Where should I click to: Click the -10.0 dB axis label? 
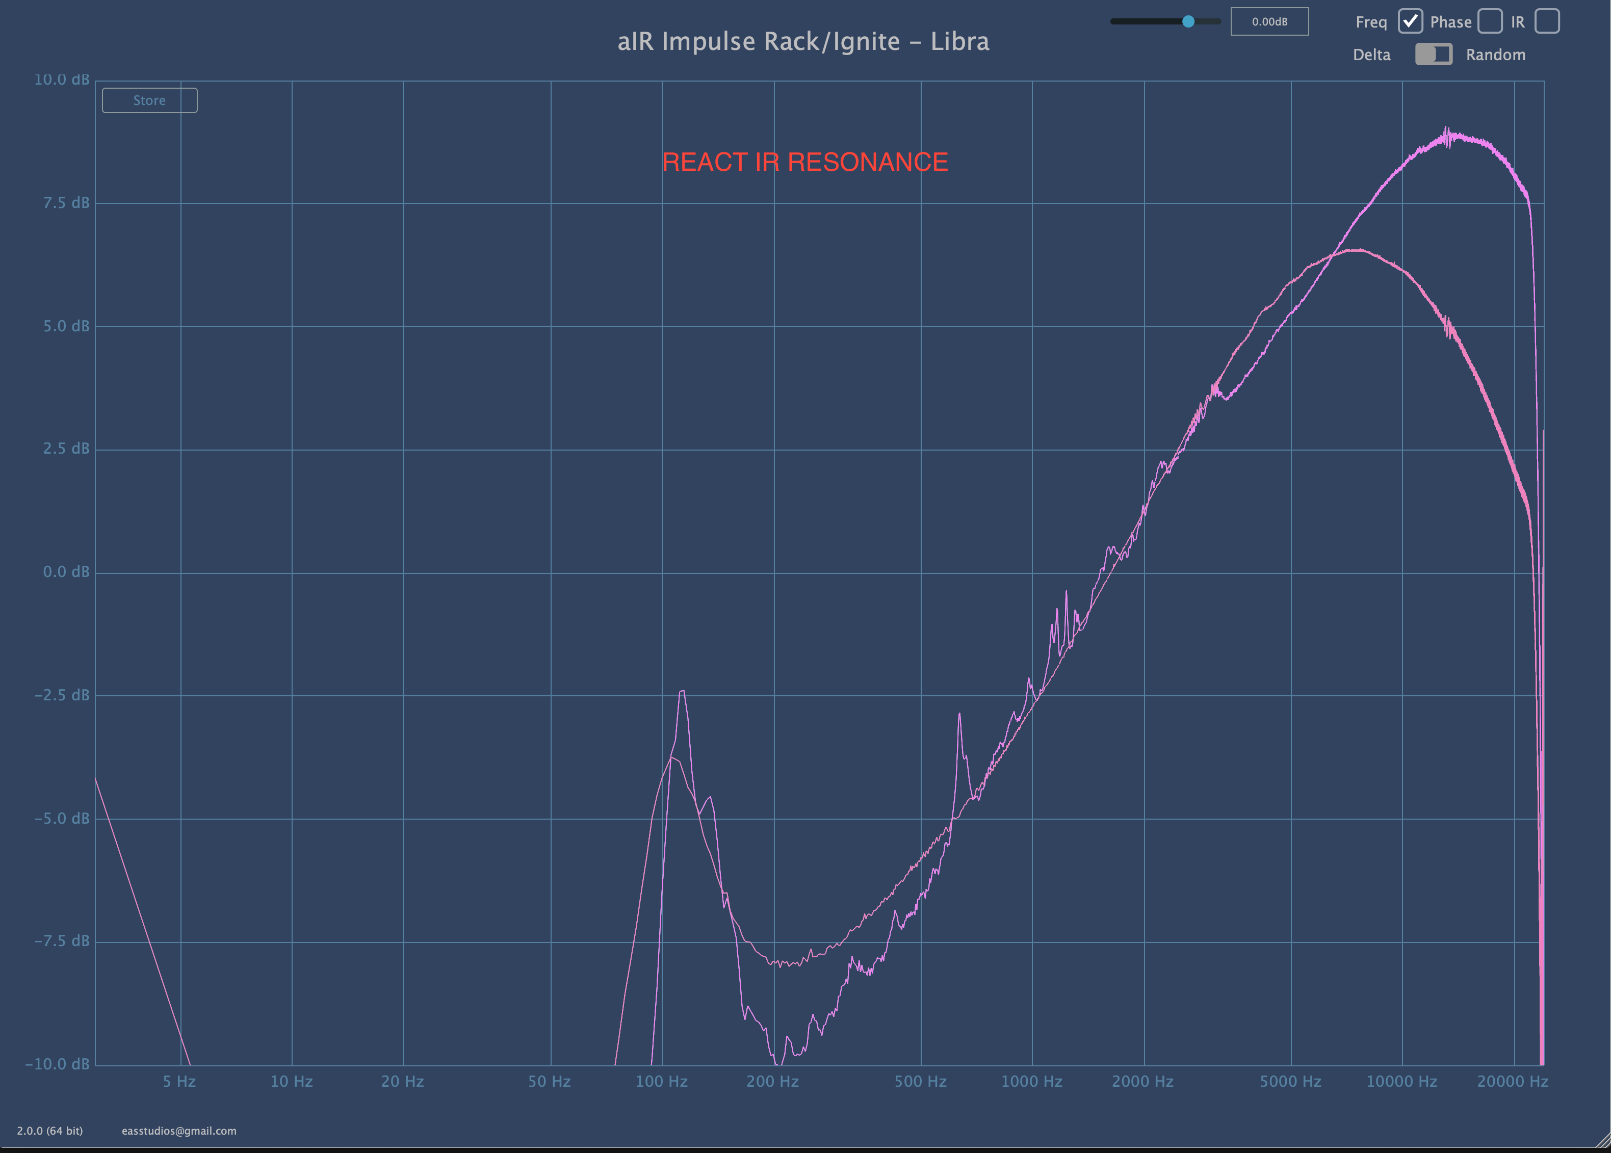click(58, 1063)
